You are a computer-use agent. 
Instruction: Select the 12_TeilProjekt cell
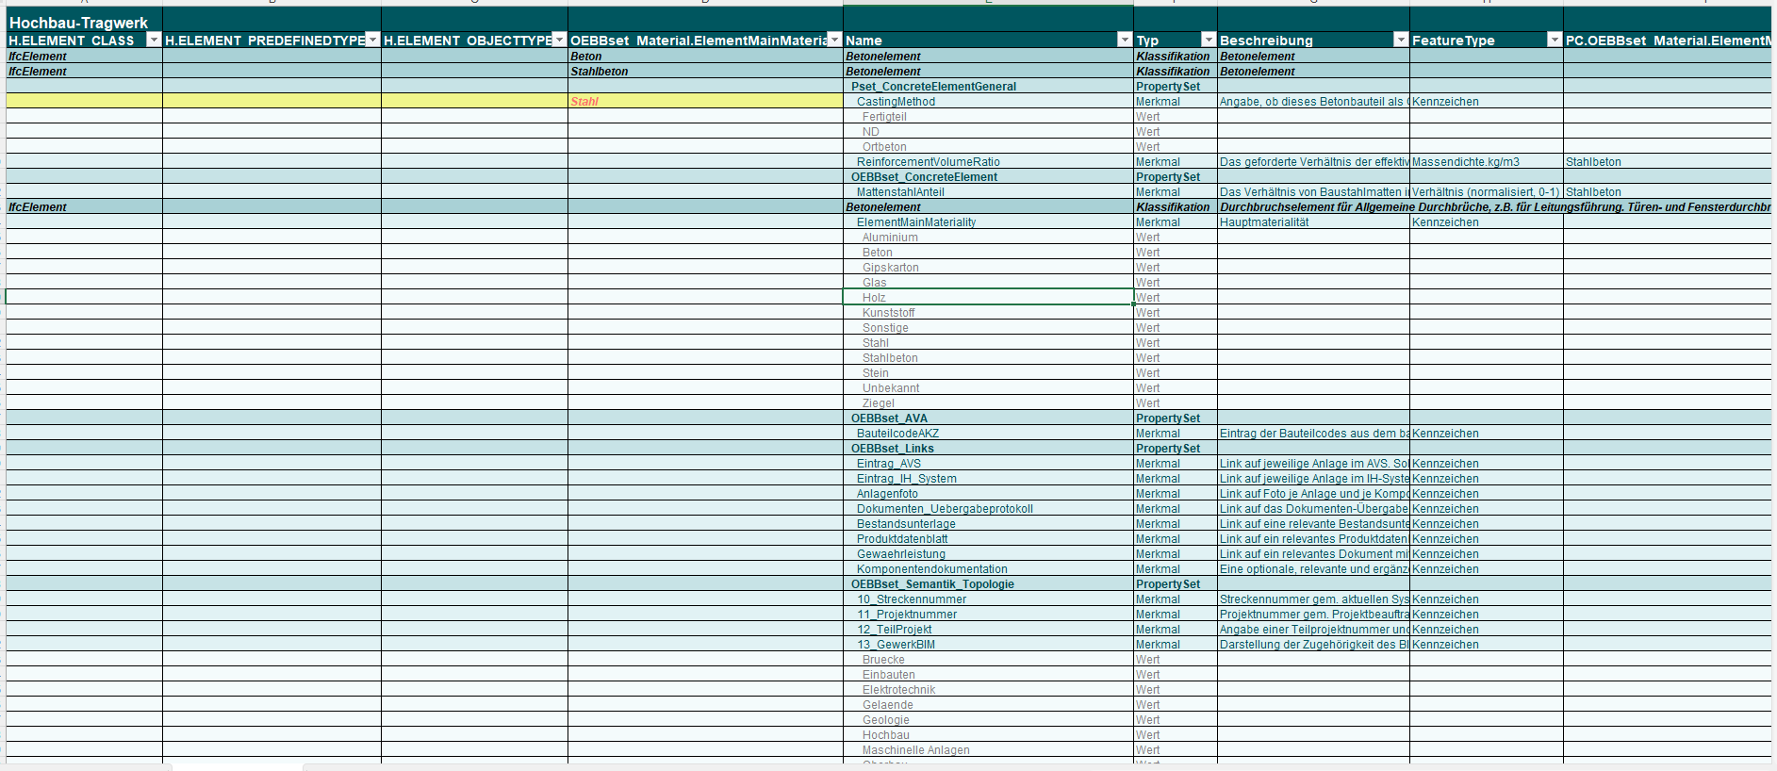[988, 630]
